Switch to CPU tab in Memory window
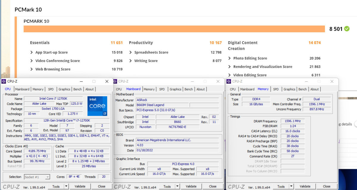357x190 pixels. pyautogui.click(x=233, y=89)
